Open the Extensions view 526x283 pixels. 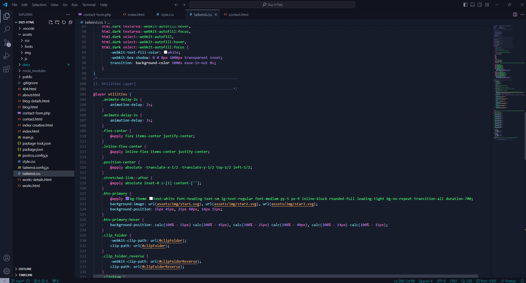pyautogui.click(x=7, y=69)
